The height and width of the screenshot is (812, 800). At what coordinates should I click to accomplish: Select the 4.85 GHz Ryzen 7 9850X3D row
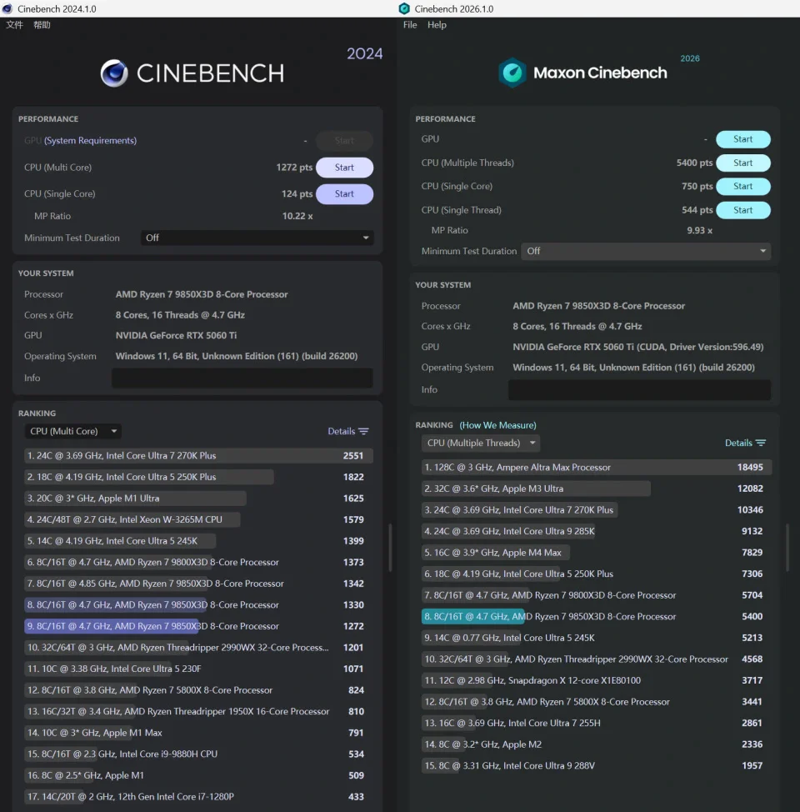(198, 584)
